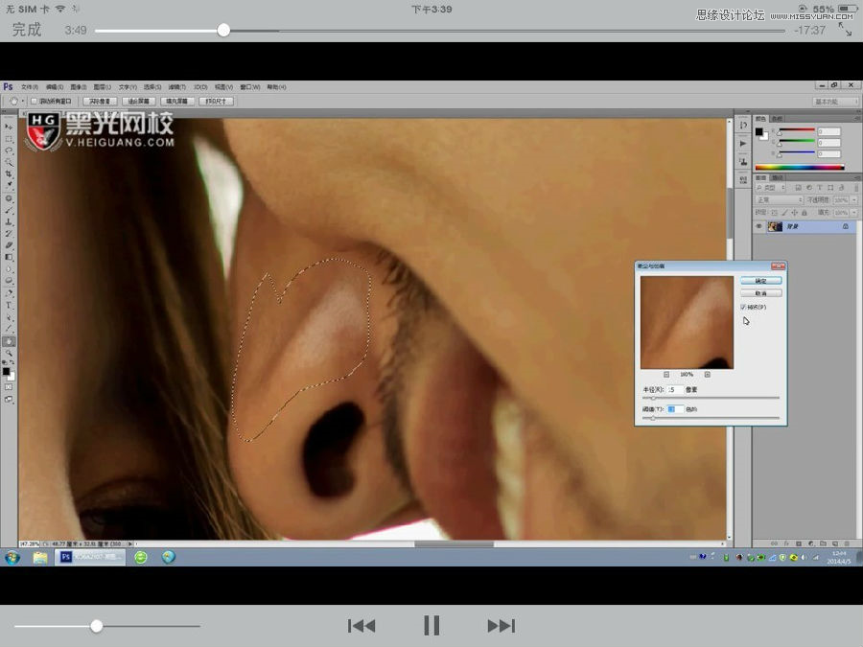Open the collapsed History panel icon
The image size is (863, 647).
(743, 126)
